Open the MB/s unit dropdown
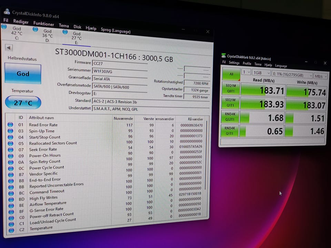Viewport: 331px width, 248px height. pyautogui.click(x=320, y=76)
